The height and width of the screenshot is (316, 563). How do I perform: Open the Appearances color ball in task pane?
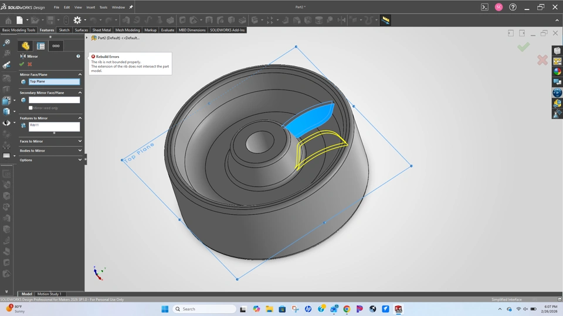coord(557,71)
